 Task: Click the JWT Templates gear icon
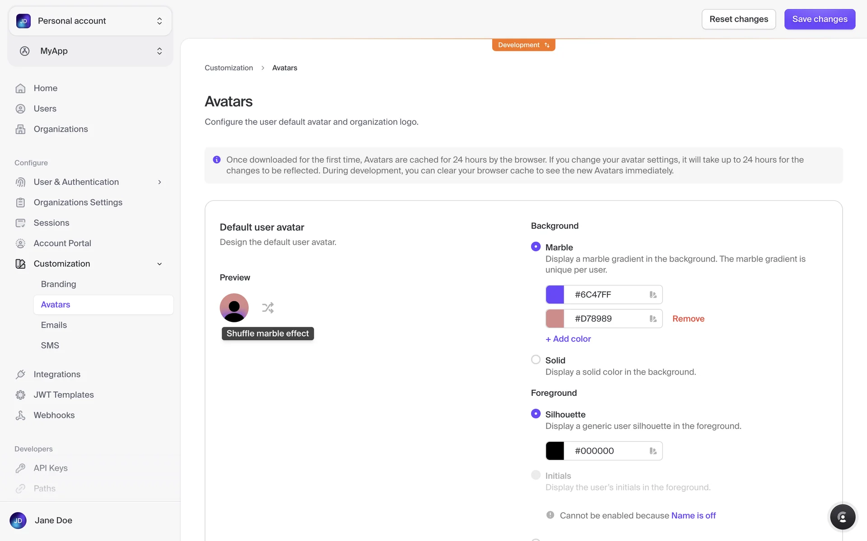coord(20,395)
